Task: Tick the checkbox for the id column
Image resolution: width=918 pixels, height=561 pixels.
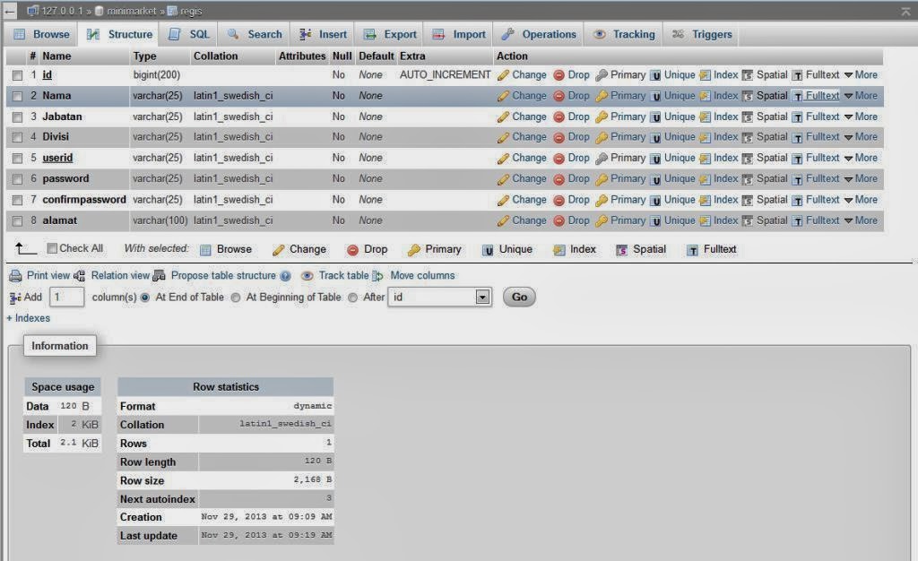Action: tap(18, 75)
